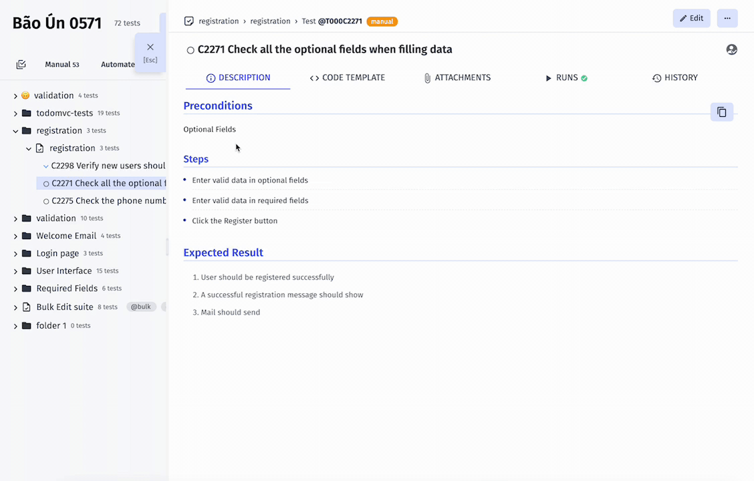
Task: Click the Welcome Email folder icon
Action: [27, 235]
